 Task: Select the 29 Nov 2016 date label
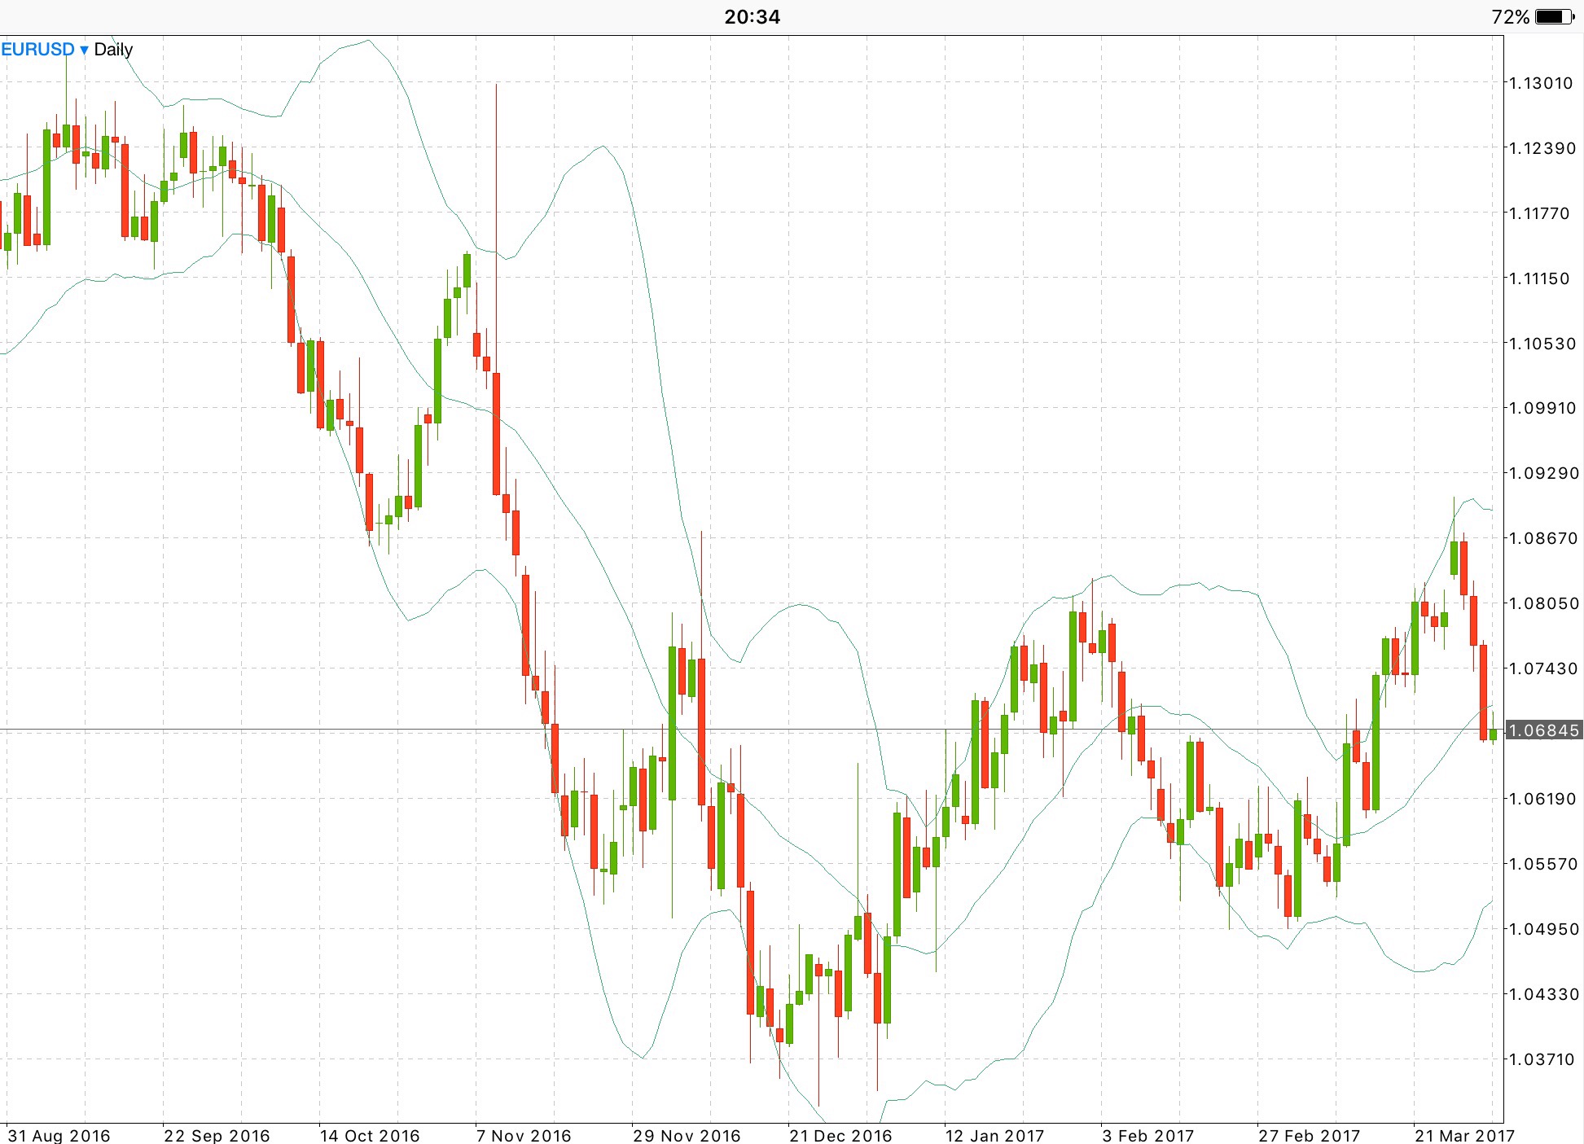pyautogui.click(x=687, y=1135)
